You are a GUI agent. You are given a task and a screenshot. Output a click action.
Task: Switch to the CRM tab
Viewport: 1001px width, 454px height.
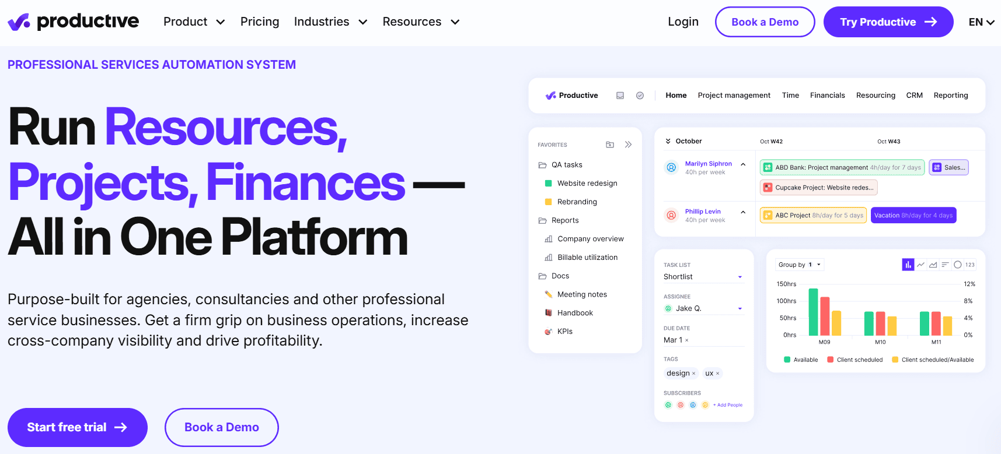[914, 96]
